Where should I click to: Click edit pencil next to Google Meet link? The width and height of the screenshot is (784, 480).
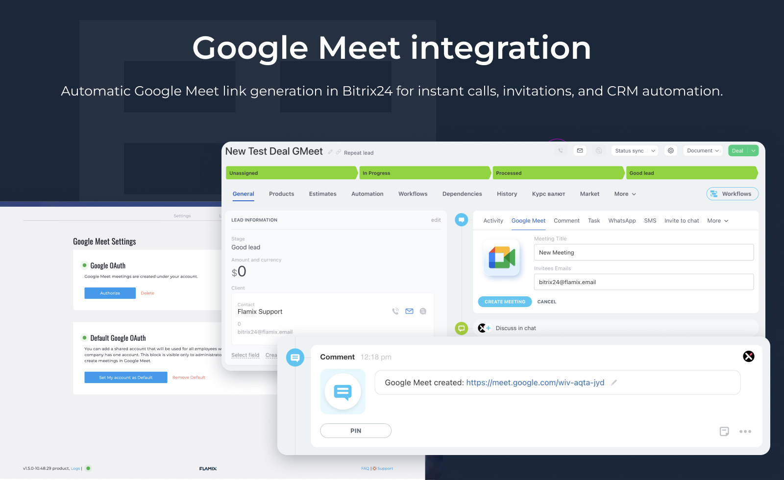click(614, 383)
